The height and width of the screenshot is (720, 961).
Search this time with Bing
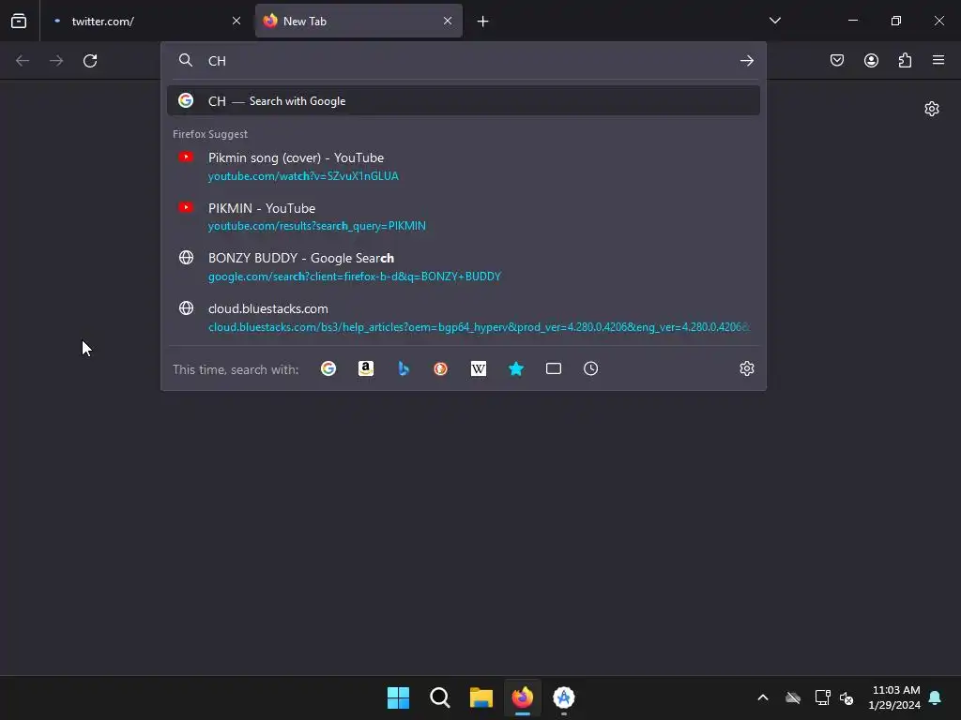point(404,368)
